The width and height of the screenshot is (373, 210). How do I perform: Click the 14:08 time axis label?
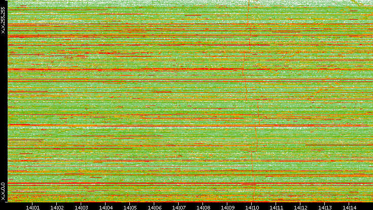click(x=203, y=207)
